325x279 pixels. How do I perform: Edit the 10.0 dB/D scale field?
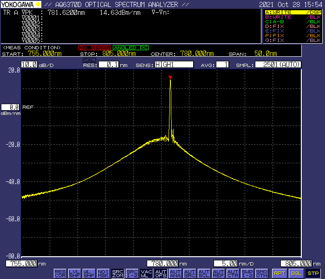coord(29,65)
